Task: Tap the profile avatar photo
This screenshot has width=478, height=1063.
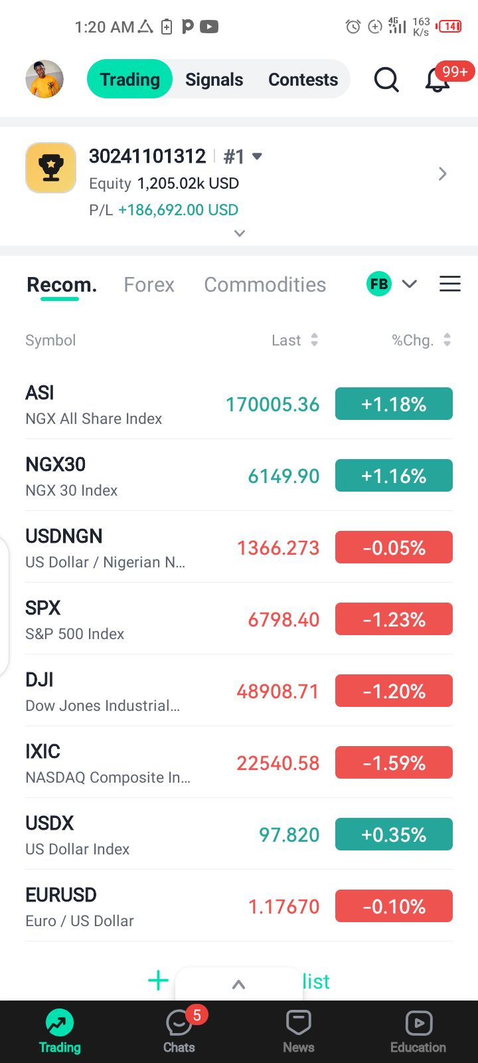Action: point(44,79)
